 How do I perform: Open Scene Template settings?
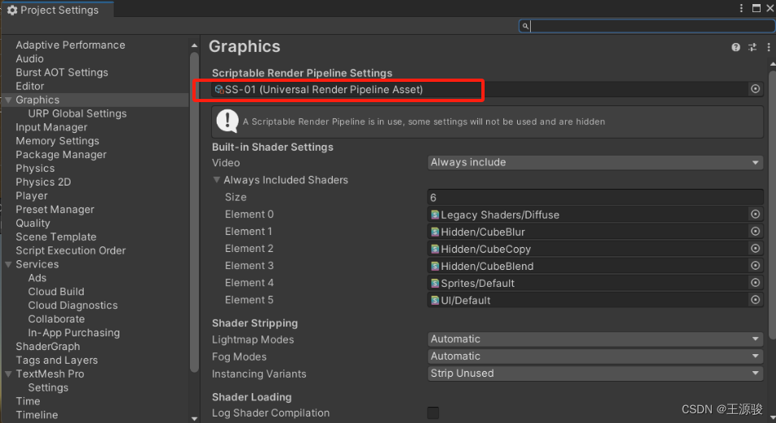(x=56, y=237)
